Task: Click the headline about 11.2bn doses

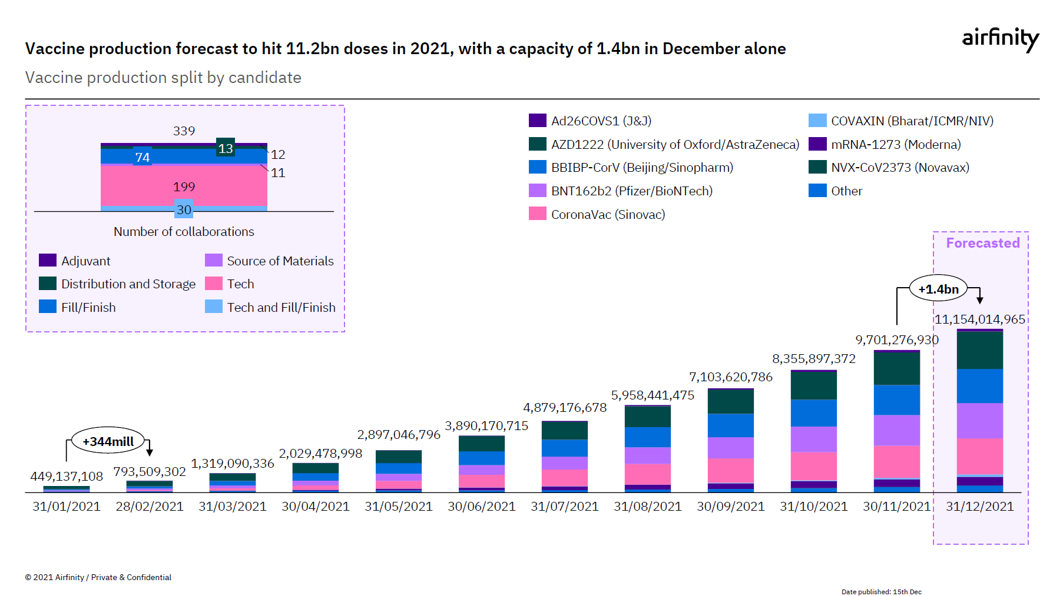Action: click(x=405, y=48)
